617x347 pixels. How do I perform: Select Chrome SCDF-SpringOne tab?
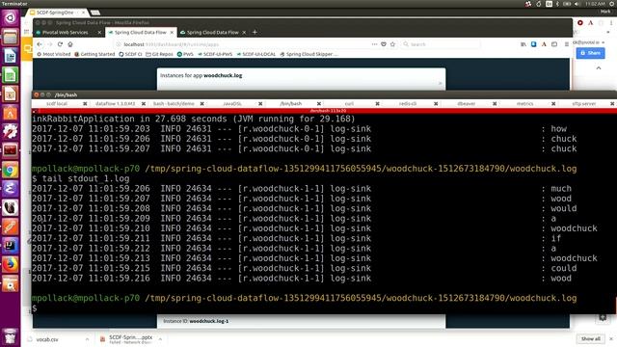point(55,13)
